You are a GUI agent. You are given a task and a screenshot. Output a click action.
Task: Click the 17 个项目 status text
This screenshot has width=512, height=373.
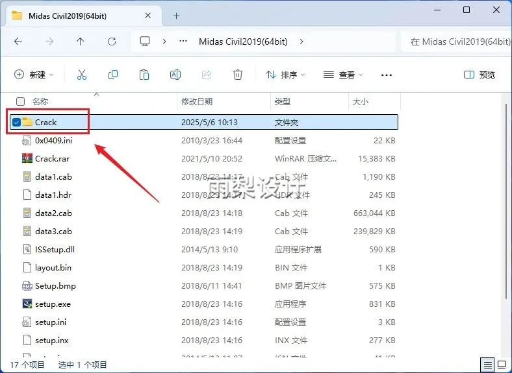[x=27, y=365]
